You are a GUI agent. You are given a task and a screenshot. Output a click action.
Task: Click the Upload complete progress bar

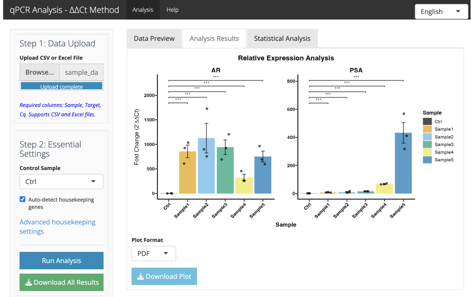61,86
